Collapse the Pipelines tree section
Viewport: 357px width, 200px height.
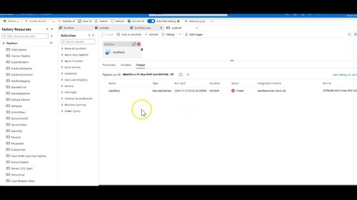click(x=4, y=43)
